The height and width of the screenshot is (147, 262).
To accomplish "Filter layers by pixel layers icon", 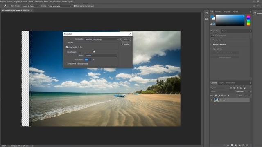I will tap(231, 88).
